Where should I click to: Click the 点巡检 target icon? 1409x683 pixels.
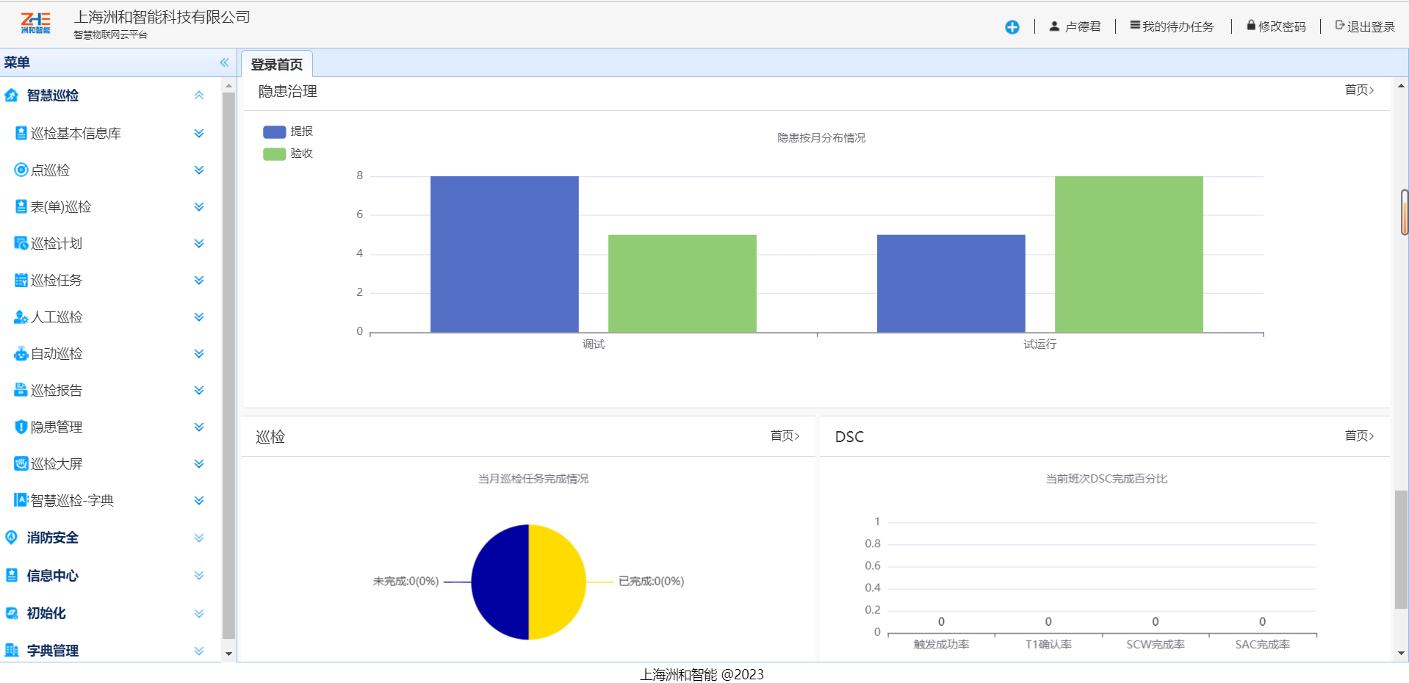coord(21,170)
